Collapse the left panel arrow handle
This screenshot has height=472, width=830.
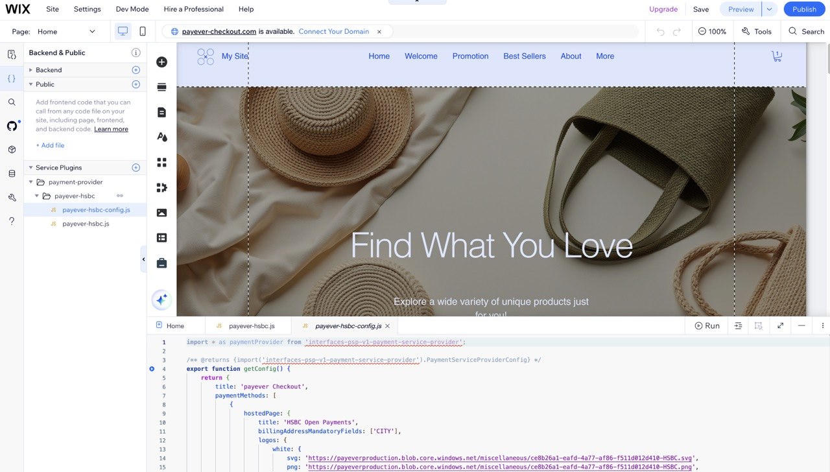coord(143,259)
